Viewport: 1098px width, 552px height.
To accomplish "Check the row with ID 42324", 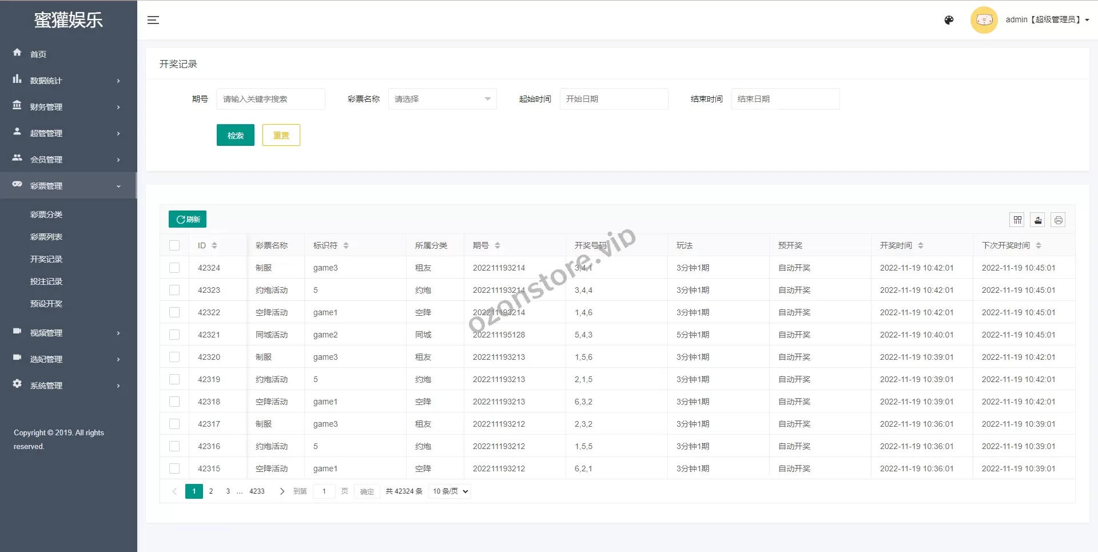I will click(174, 268).
